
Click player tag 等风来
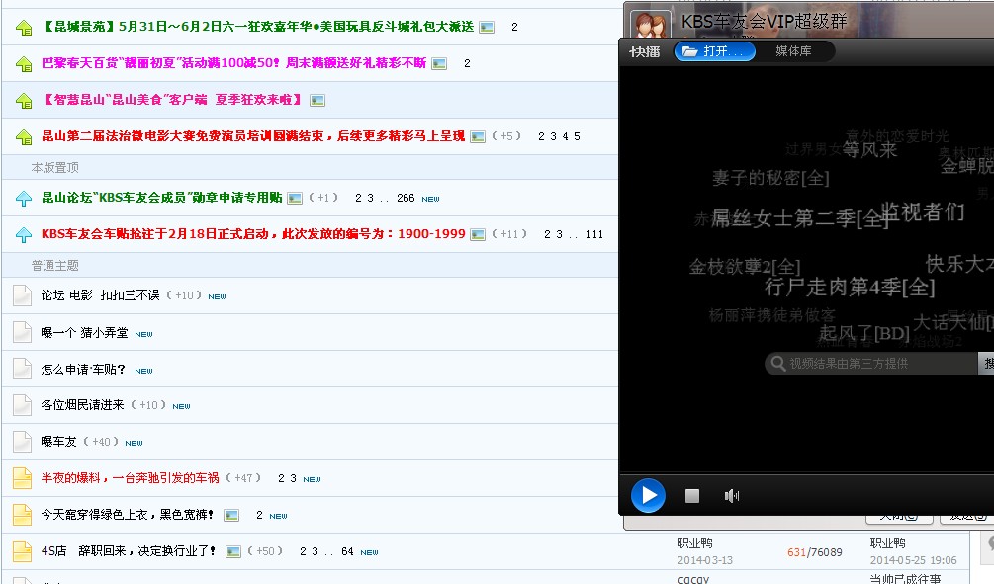(x=869, y=150)
